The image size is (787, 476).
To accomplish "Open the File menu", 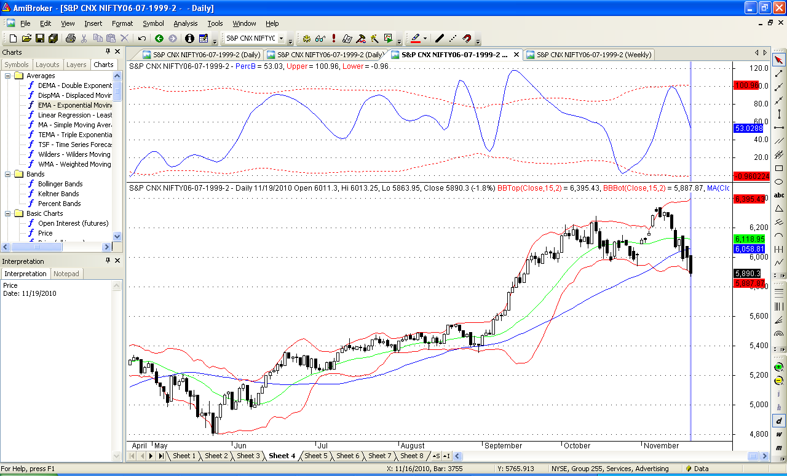I will pos(25,23).
